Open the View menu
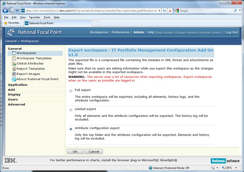 [x=23, y=17]
